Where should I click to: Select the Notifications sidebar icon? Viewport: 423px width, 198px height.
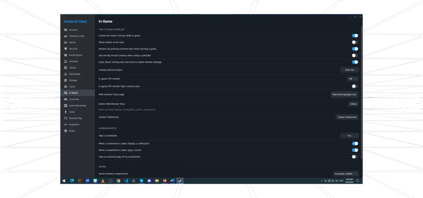[x=66, y=55]
